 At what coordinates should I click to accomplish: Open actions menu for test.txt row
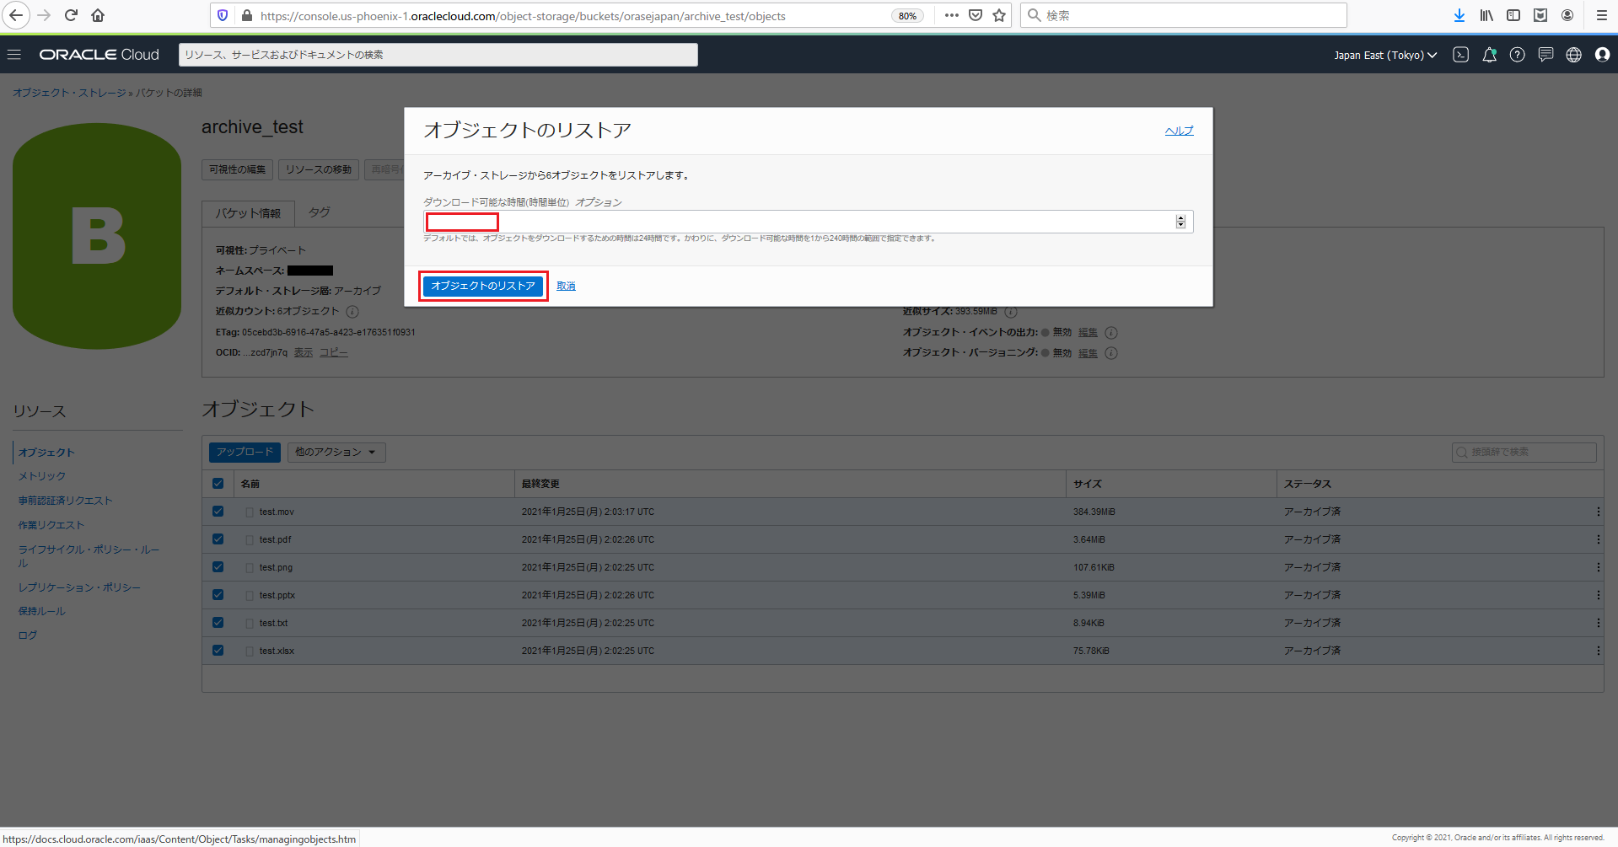(x=1598, y=623)
